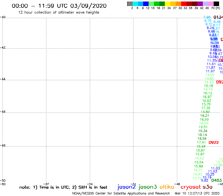Click wave height value 14.92

click(199, 158)
